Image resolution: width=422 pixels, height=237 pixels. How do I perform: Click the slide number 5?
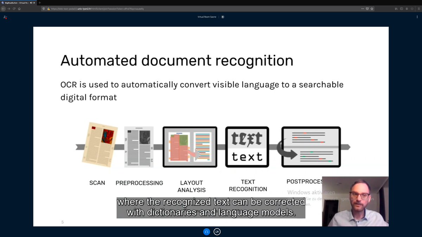pos(63,222)
